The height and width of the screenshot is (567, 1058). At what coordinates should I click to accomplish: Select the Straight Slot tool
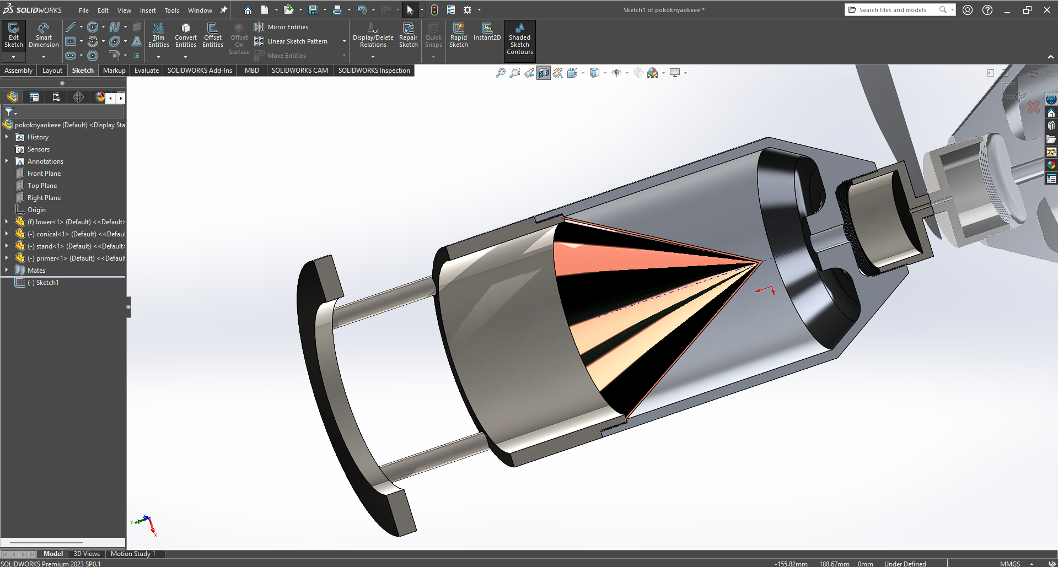71,56
